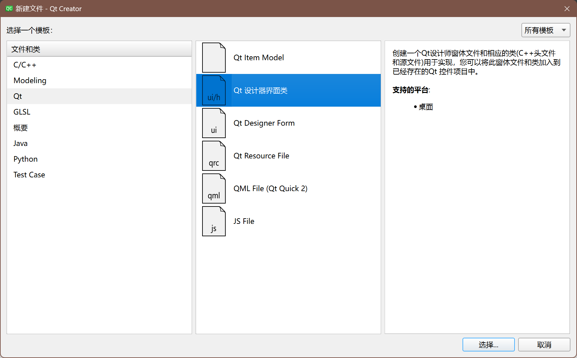Screen dimensions: 577x358
Task: Click the 选择一个模板 label
Action: click(x=29, y=30)
